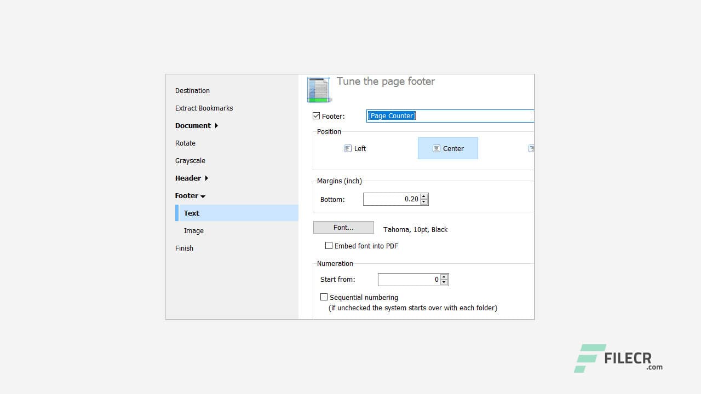Select the Rotate option
This screenshot has height=394, width=701.
[x=185, y=143]
